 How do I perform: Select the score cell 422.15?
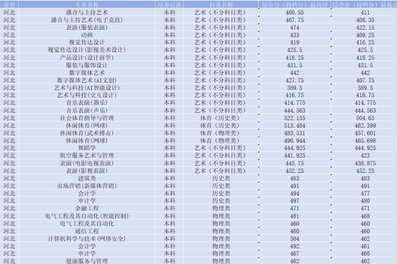[365, 28]
